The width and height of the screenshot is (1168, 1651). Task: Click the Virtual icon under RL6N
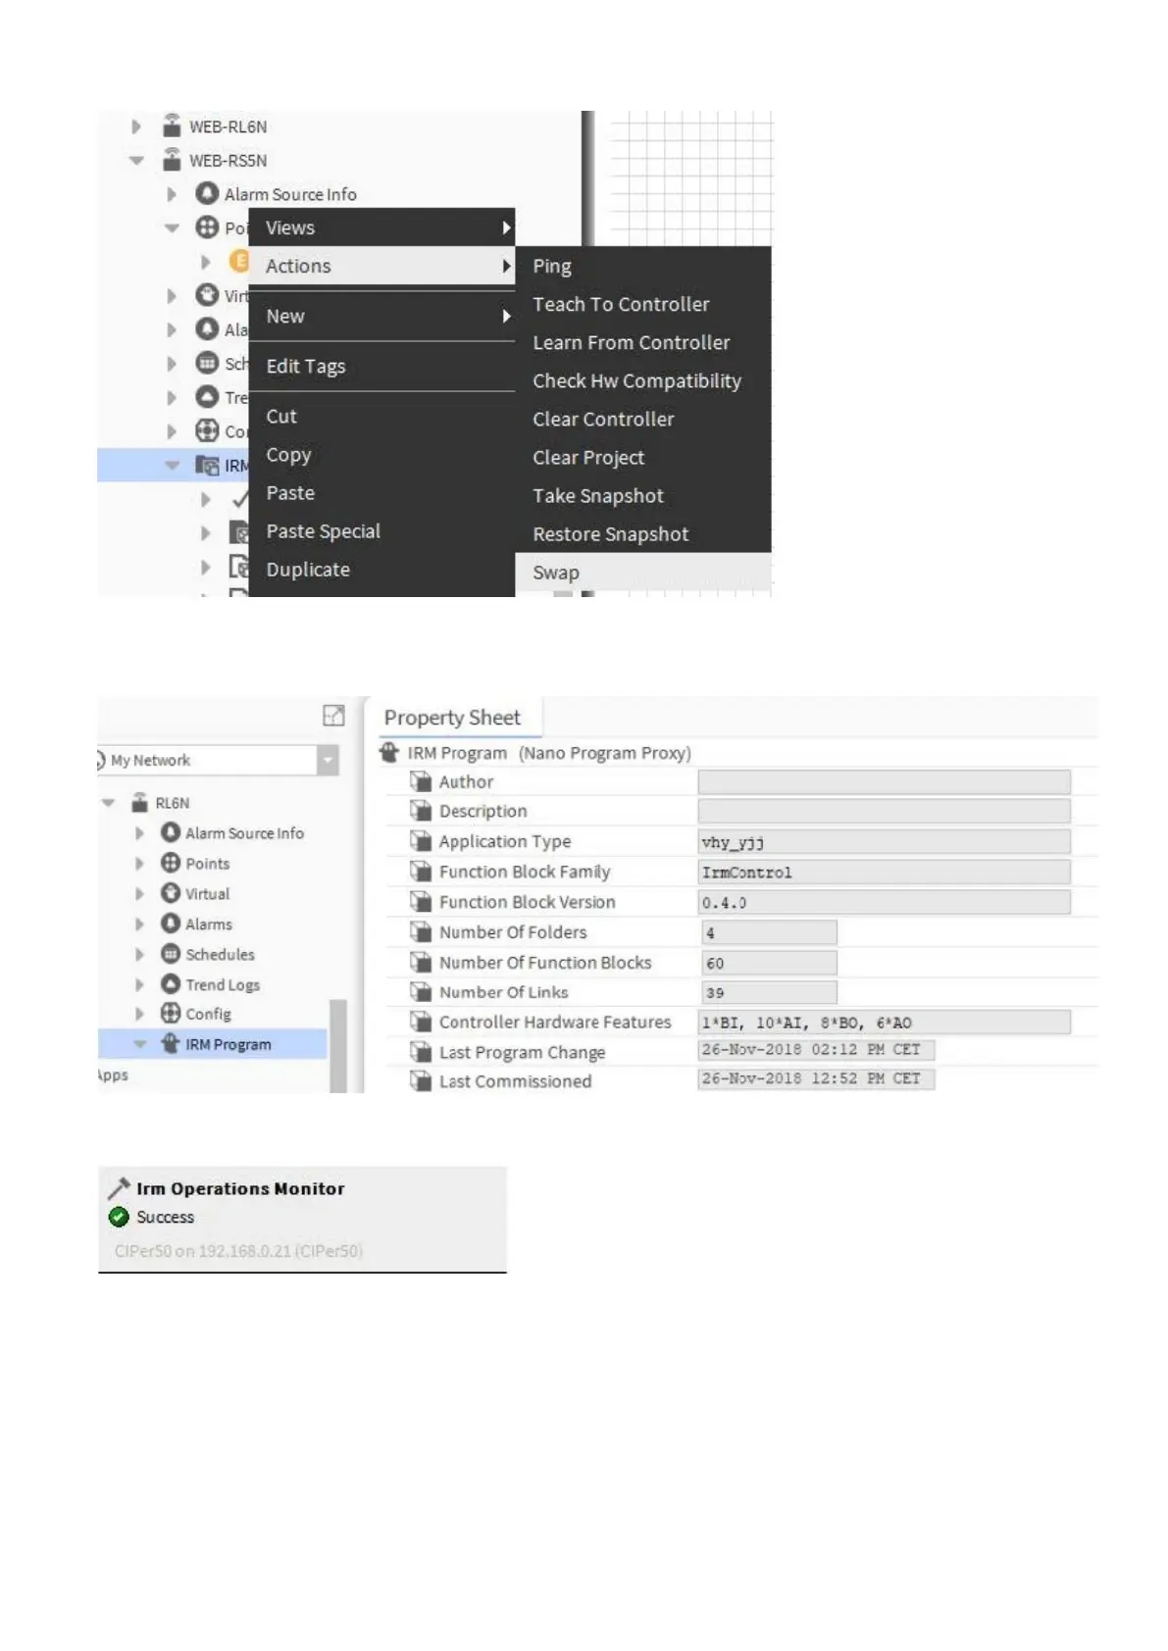point(171,893)
